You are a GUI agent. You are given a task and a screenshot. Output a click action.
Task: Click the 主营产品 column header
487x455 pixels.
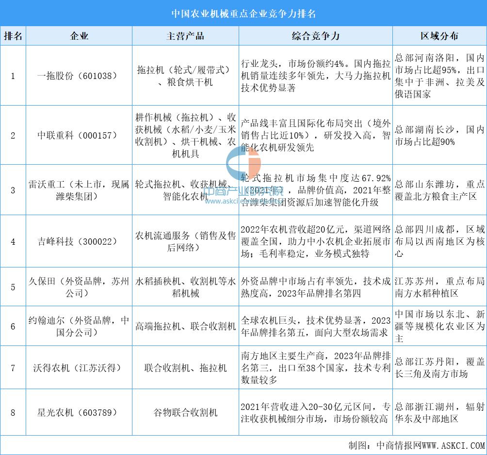185,36
